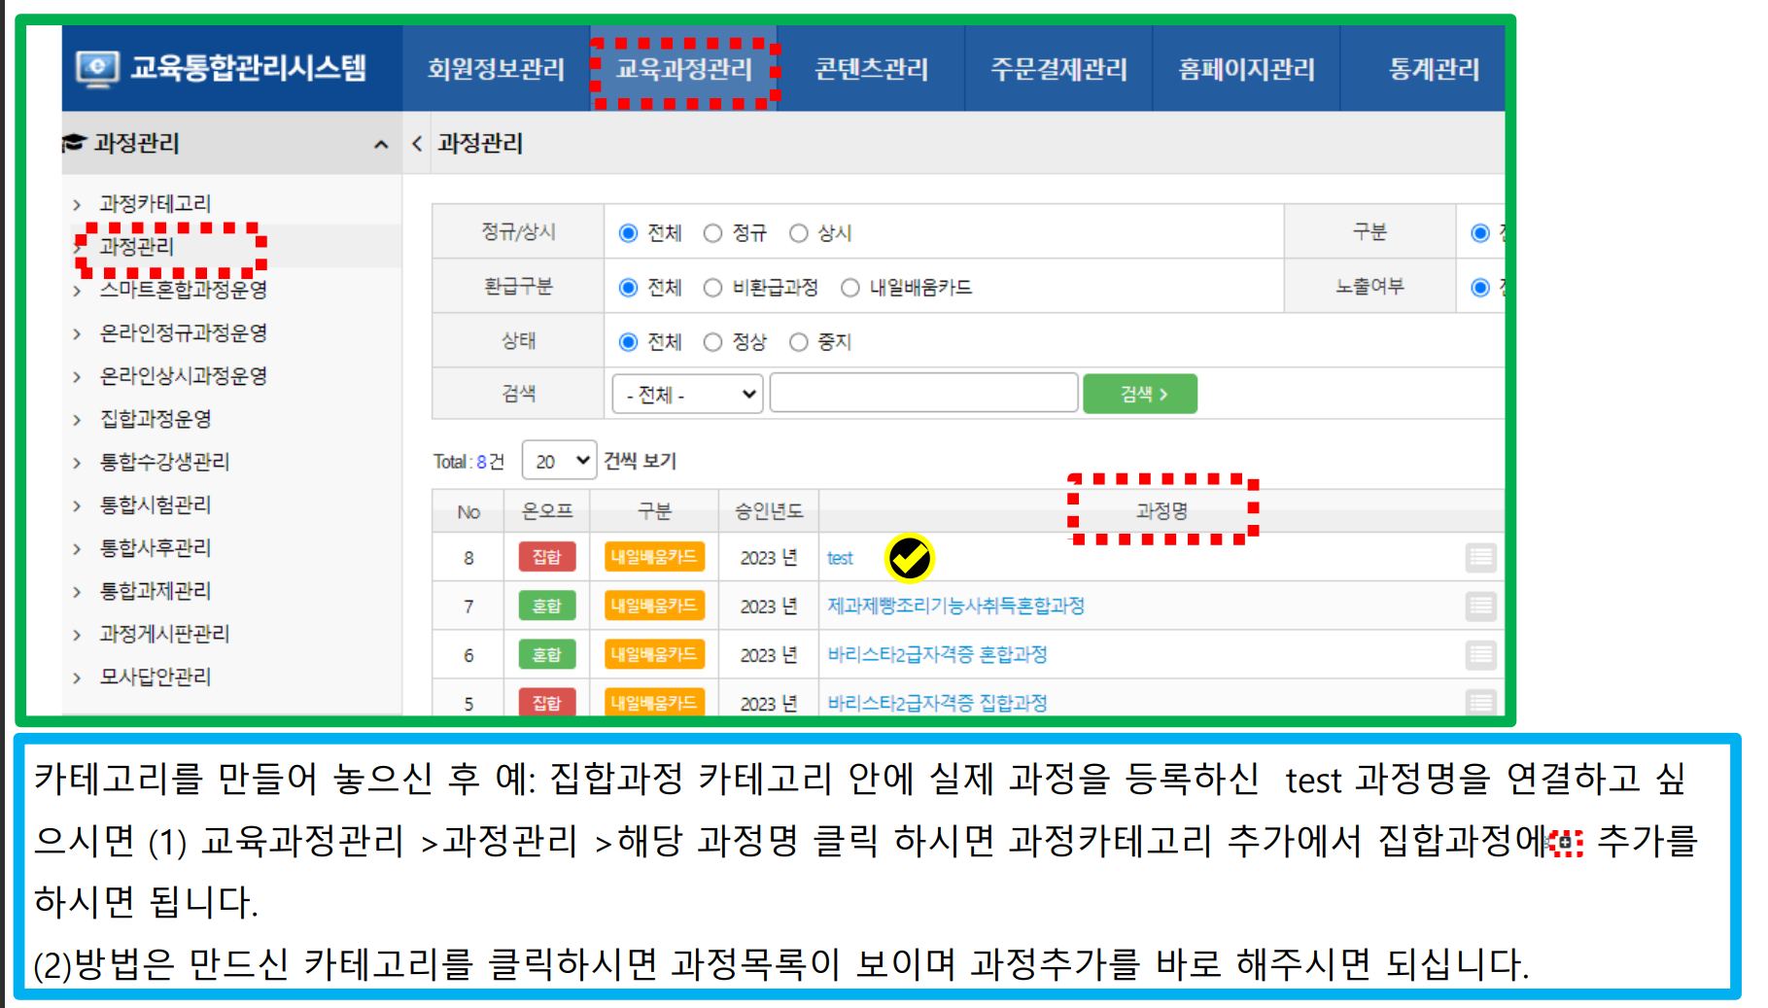1768x1008 pixels.
Task: Select the 중지 status radio button
Action: 799,342
